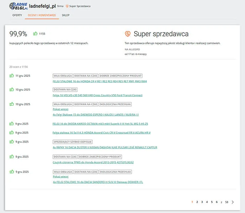Image resolution: width=245 pixels, height=213 pixels.
Task: Click the 99,9% rating value
Action: pyautogui.click(x=18, y=34)
